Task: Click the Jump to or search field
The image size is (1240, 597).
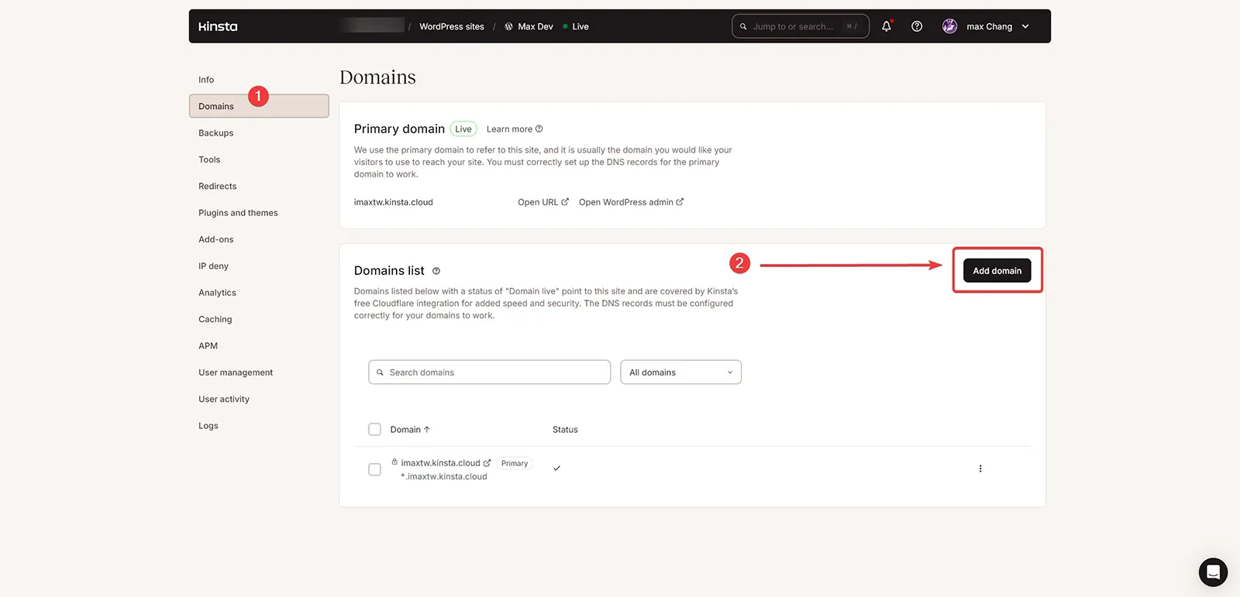Action: point(800,26)
